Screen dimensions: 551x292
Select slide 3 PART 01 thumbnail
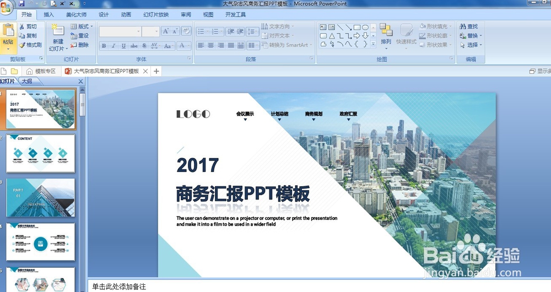(40, 197)
